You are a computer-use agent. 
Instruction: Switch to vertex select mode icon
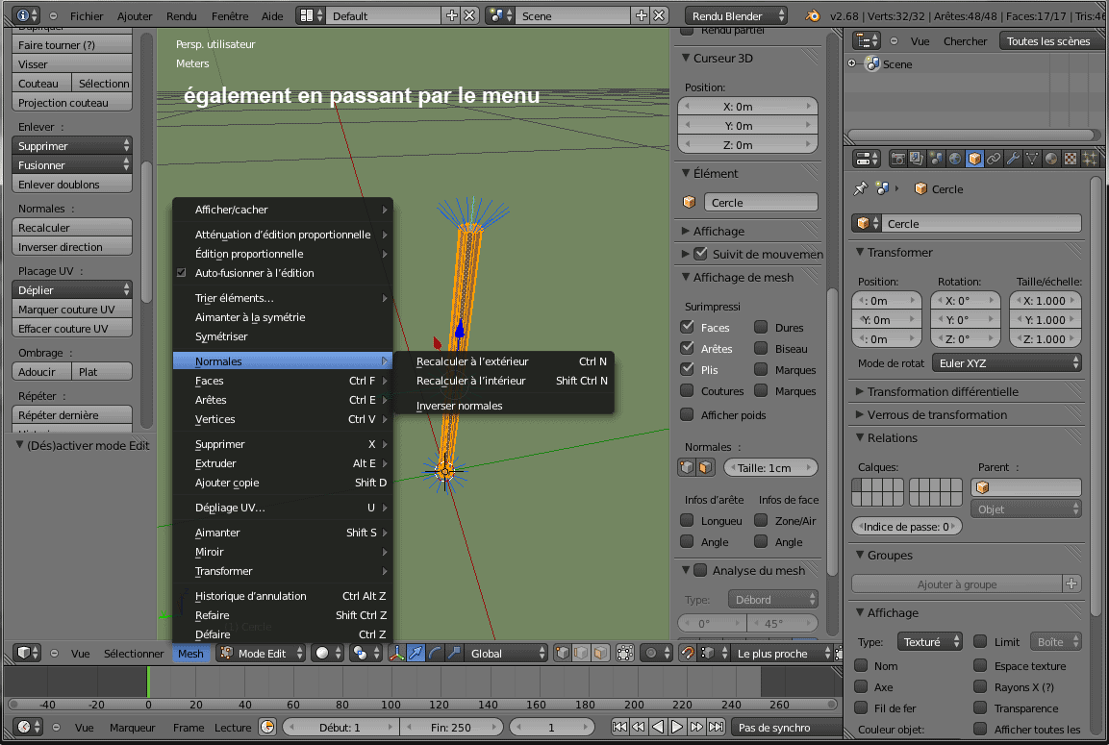point(563,653)
